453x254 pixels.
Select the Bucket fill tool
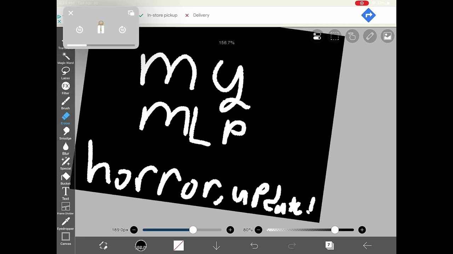click(x=65, y=179)
